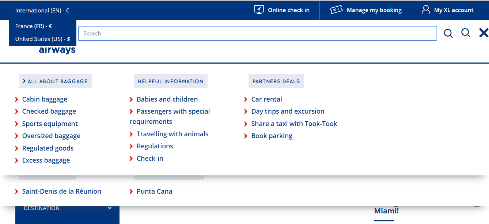This screenshot has height=224, width=489.
Task: Select Punta Cana destination link
Action: click(154, 191)
